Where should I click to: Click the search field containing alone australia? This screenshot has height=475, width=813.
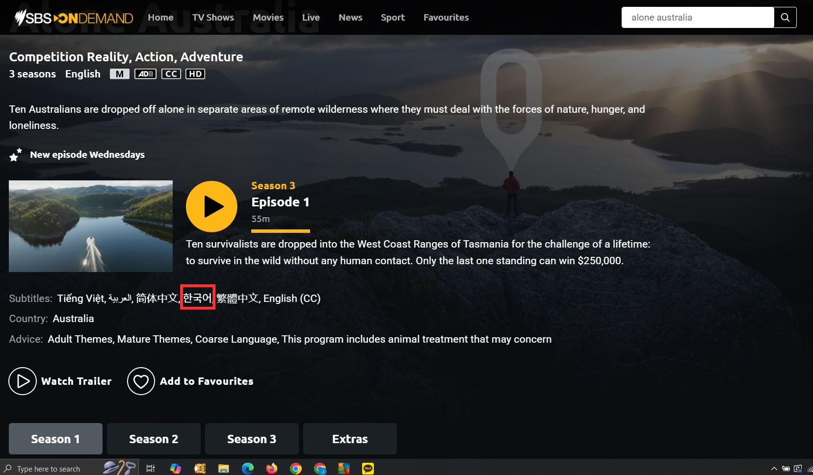tap(698, 18)
